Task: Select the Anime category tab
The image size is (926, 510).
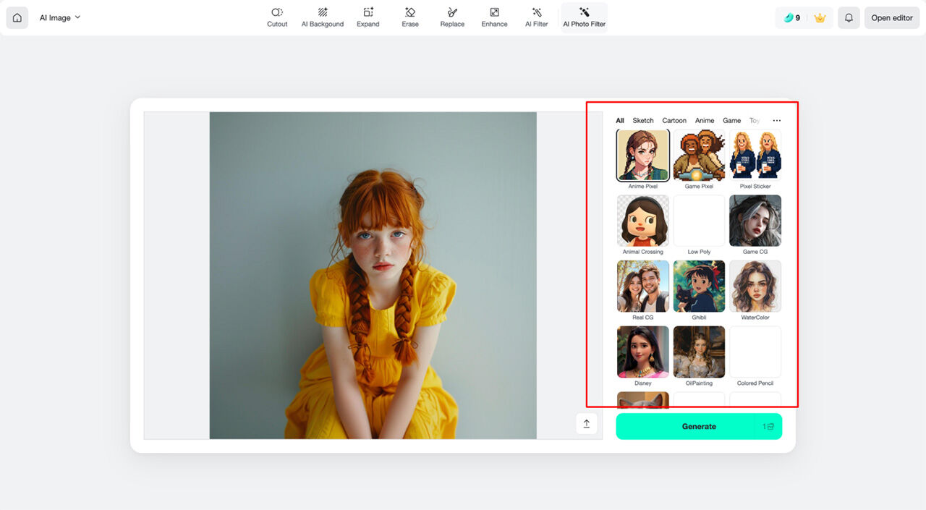Action: [x=705, y=121]
